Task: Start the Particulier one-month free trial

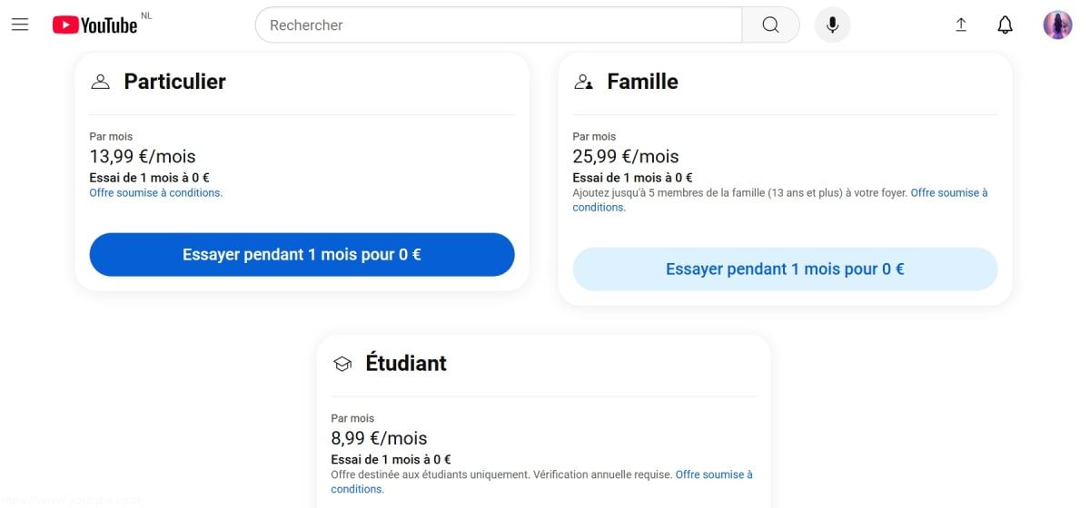Action: coord(302,255)
